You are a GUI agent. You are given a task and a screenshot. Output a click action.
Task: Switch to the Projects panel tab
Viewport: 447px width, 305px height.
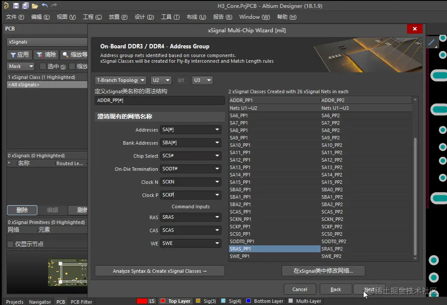click(14, 302)
